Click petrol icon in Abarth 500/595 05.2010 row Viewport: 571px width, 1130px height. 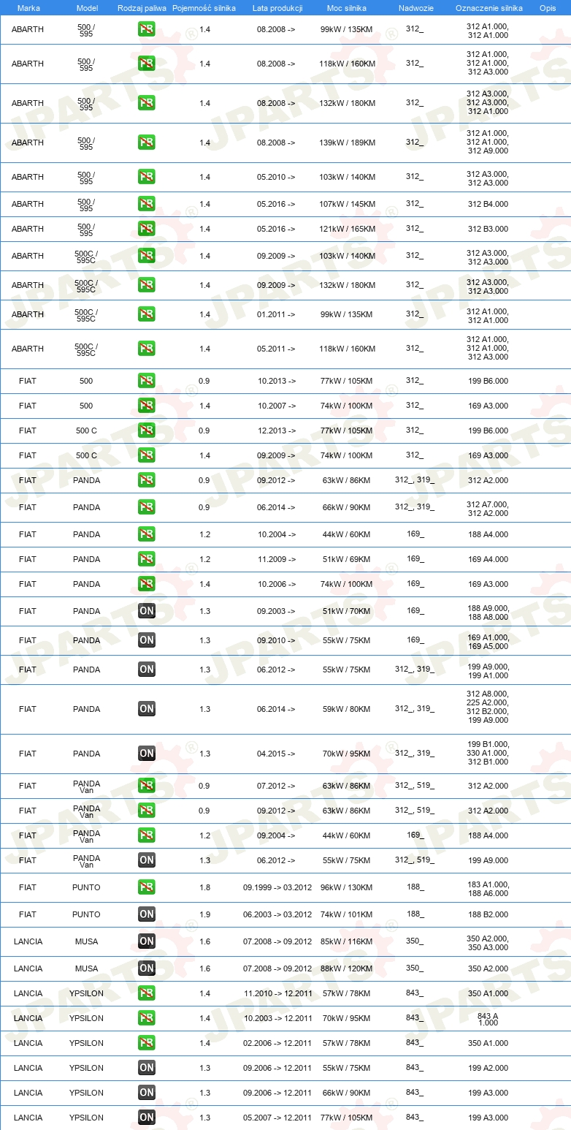(147, 177)
